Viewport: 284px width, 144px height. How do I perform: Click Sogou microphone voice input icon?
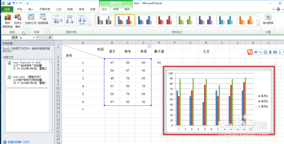(270, 52)
